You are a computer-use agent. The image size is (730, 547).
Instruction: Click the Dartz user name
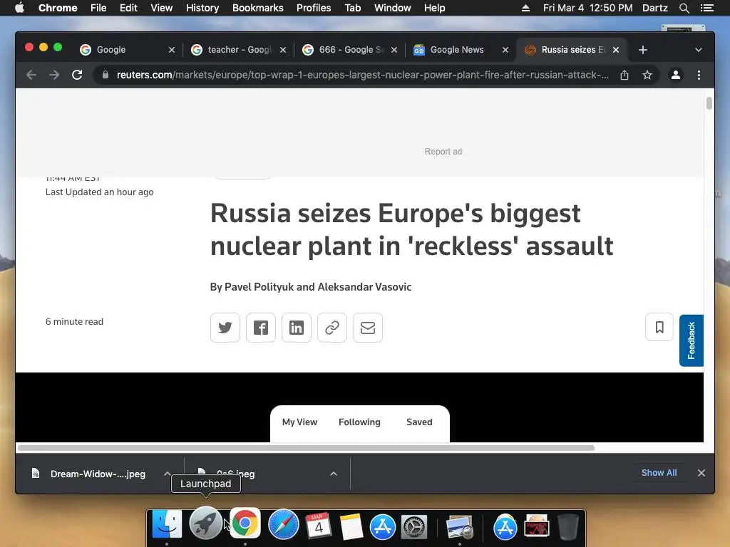point(655,8)
